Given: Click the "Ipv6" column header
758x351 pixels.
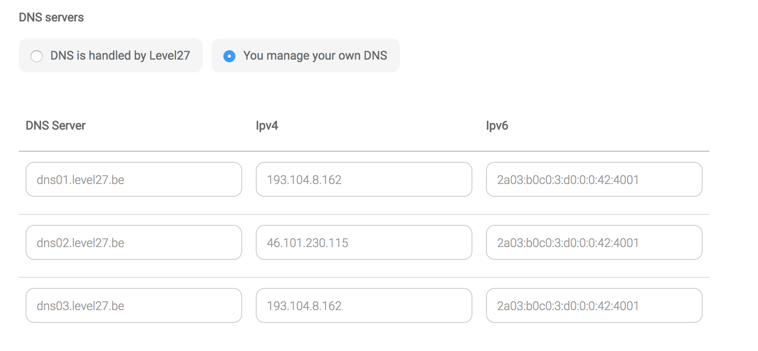Looking at the screenshot, I should coord(497,126).
